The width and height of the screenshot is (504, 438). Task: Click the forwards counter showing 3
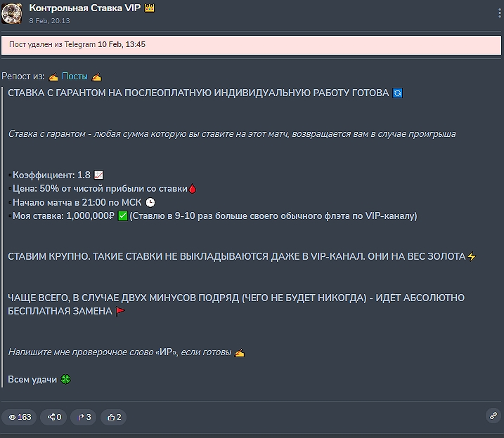click(84, 417)
